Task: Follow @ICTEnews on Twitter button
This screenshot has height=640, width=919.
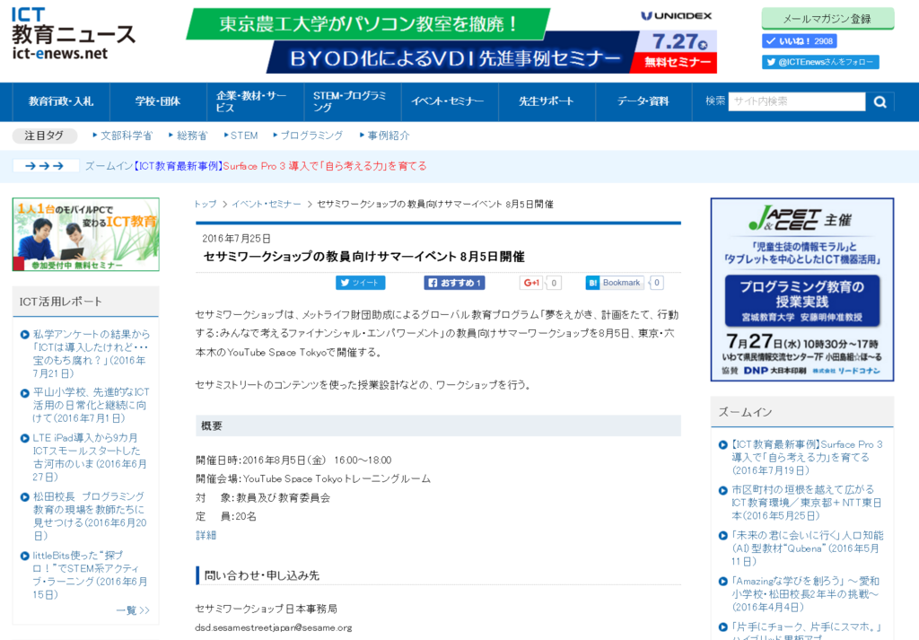Action: coord(820,62)
